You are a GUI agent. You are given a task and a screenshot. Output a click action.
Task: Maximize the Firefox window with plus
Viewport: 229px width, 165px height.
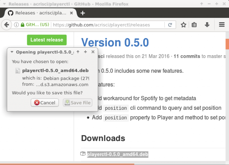coord(216,4)
